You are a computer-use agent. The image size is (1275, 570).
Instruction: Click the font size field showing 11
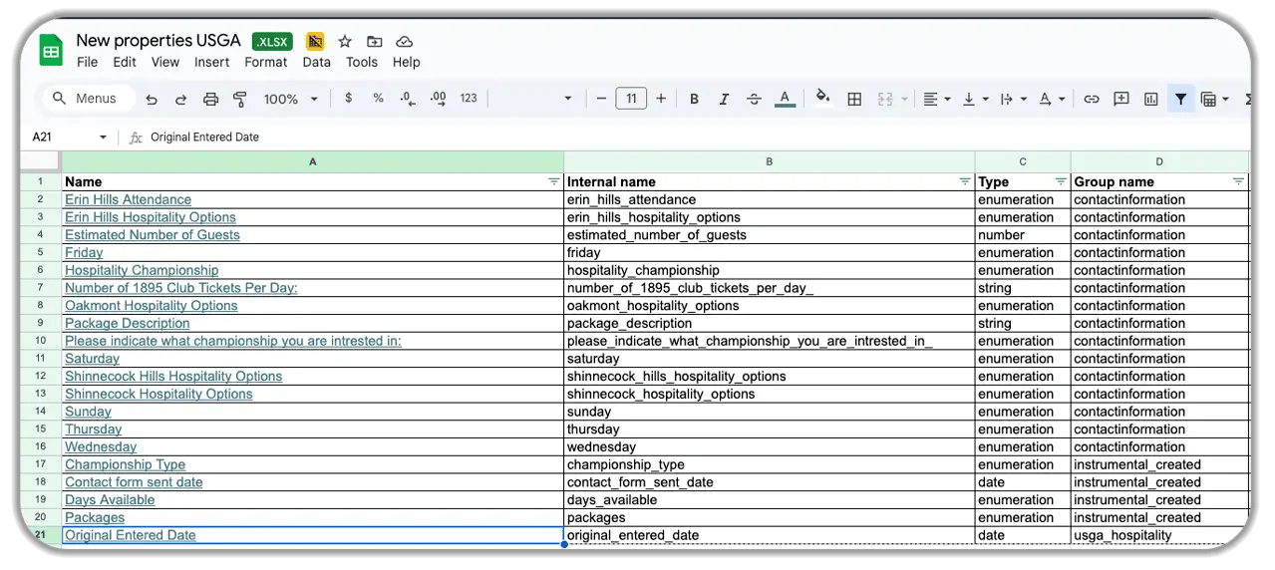click(x=631, y=99)
